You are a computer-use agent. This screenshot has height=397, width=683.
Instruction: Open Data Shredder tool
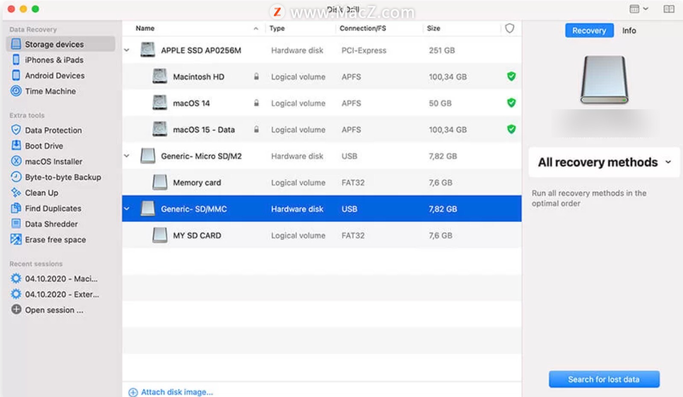(x=51, y=224)
